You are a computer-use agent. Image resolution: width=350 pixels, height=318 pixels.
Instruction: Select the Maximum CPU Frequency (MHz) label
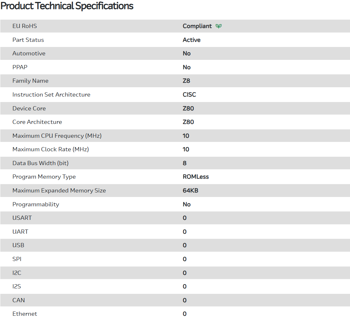click(x=57, y=136)
